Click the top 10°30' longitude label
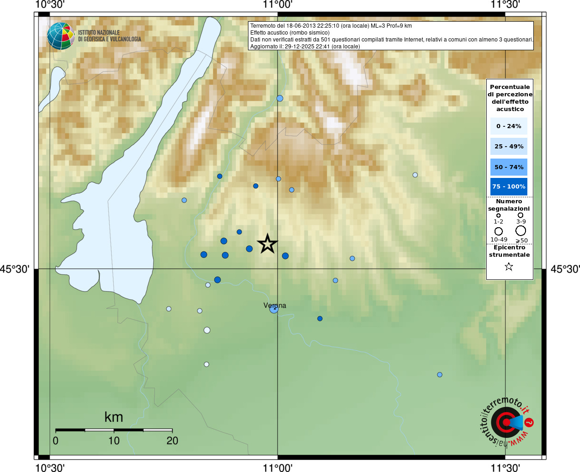Viewport: 580px width, 472px height. [x=50, y=5]
